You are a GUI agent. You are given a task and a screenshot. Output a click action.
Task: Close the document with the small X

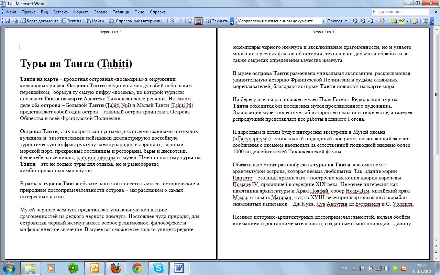coord(436,12)
